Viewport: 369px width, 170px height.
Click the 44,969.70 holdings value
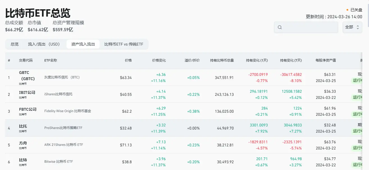[225, 128]
